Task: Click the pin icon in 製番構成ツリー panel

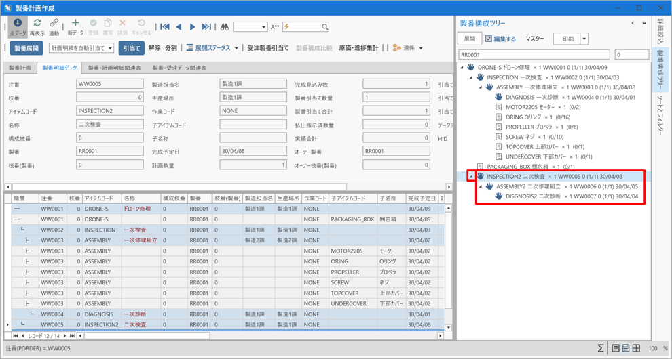Action: point(643,23)
